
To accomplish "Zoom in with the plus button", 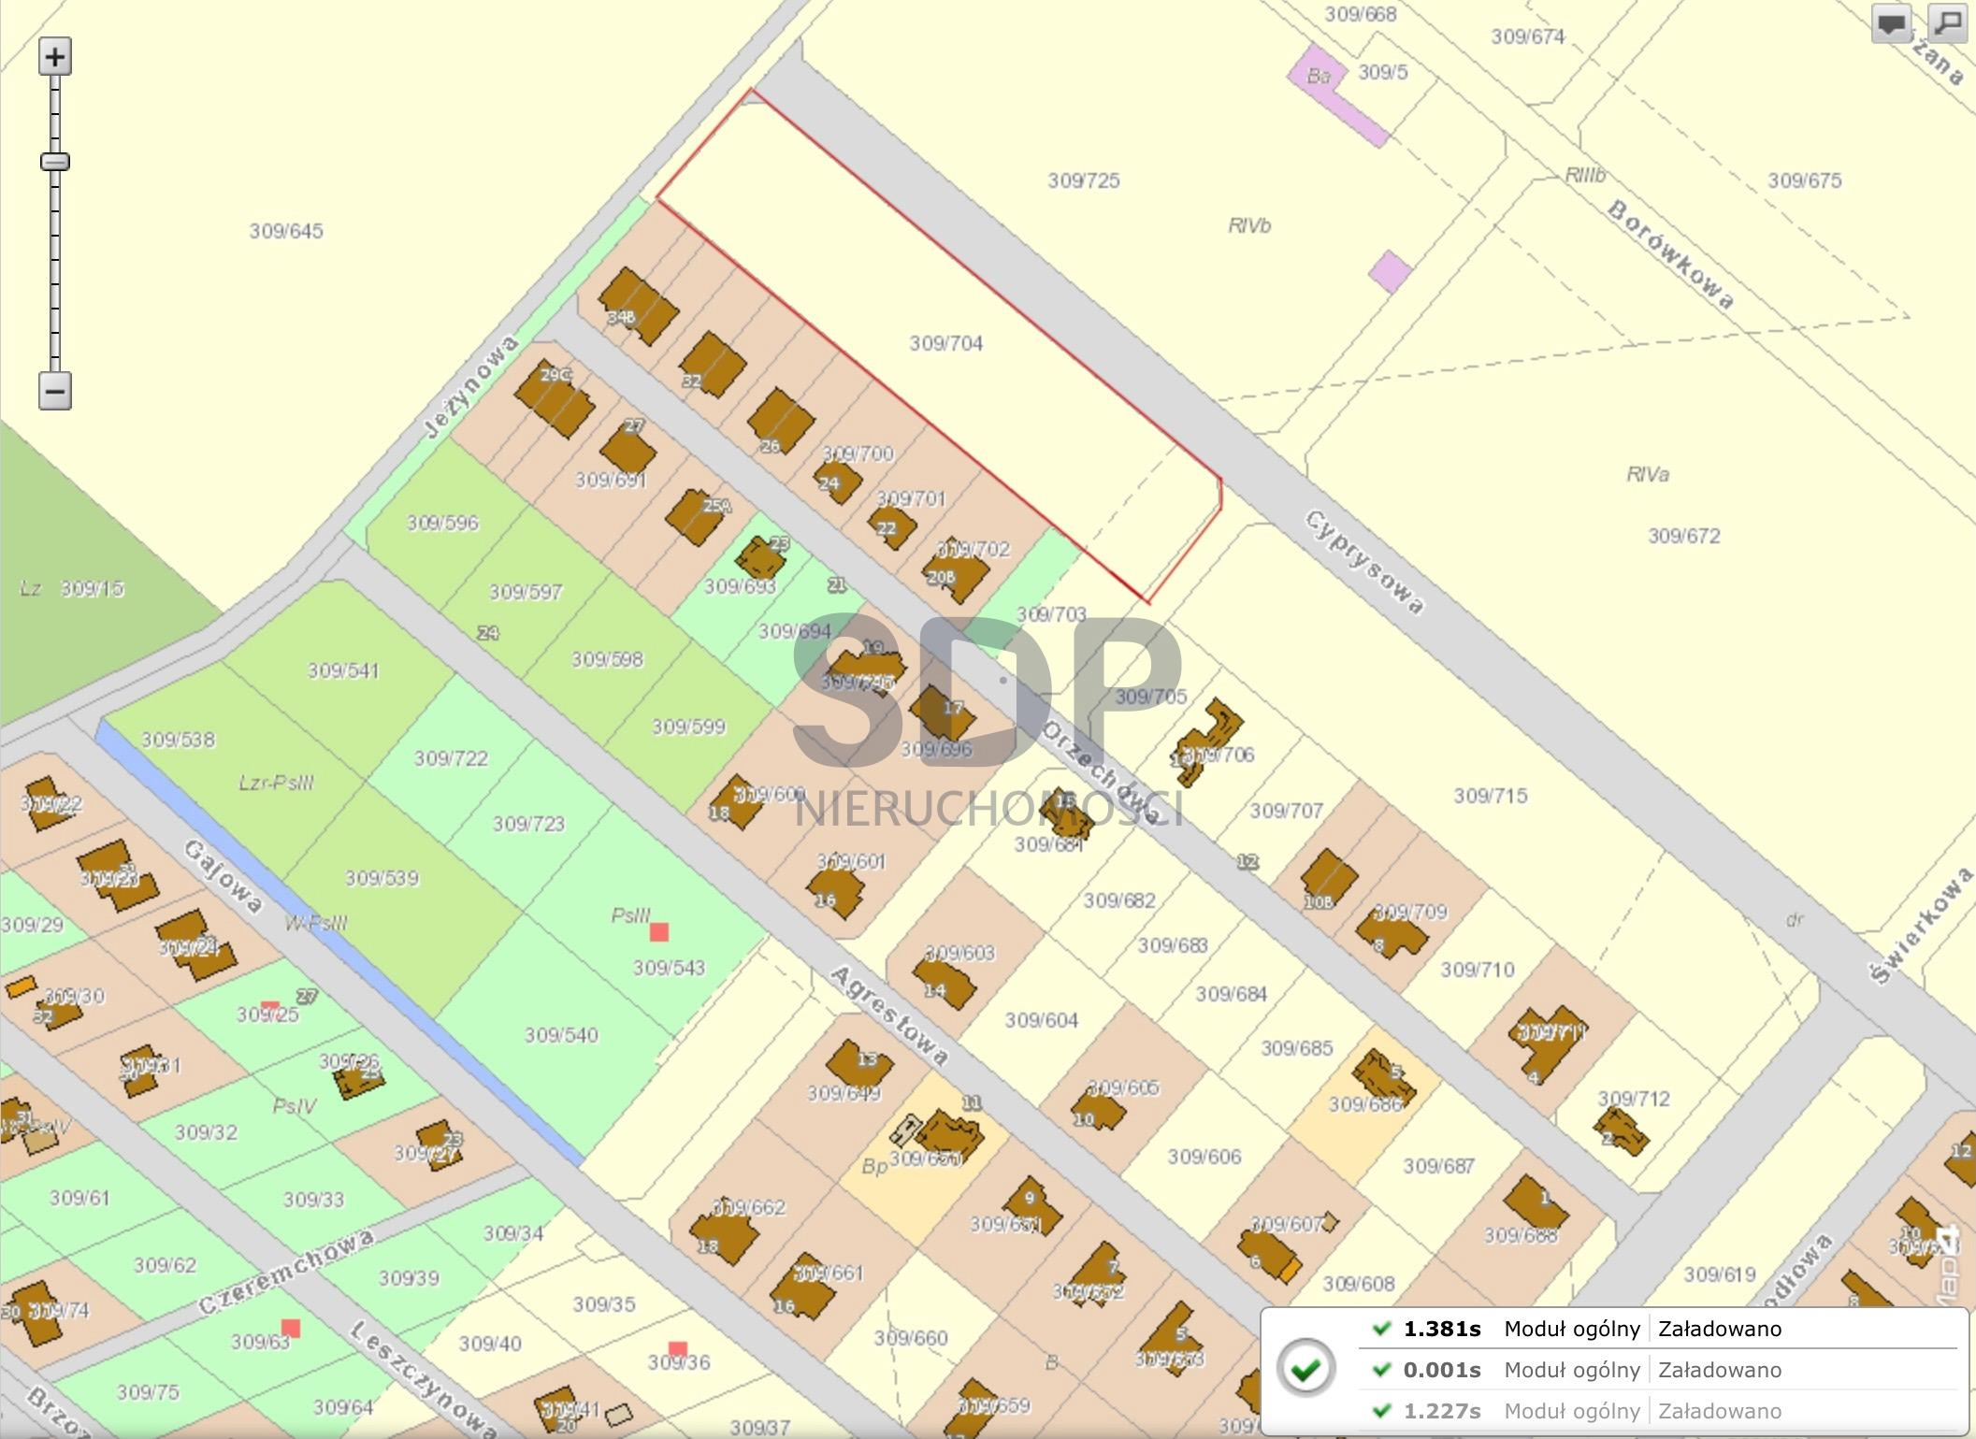I will [x=55, y=57].
